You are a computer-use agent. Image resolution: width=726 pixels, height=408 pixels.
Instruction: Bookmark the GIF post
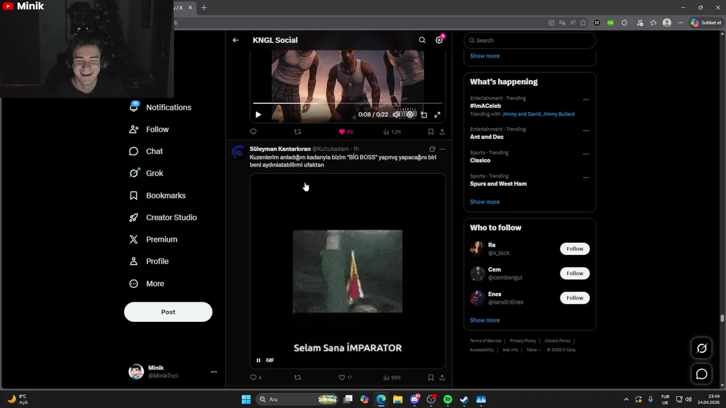coord(430,377)
